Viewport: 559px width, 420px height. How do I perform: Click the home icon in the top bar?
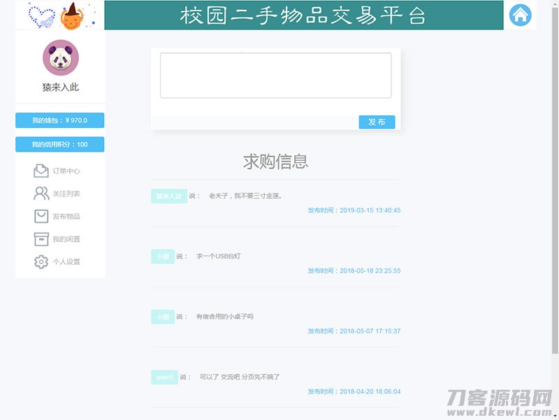click(x=520, y=15)
